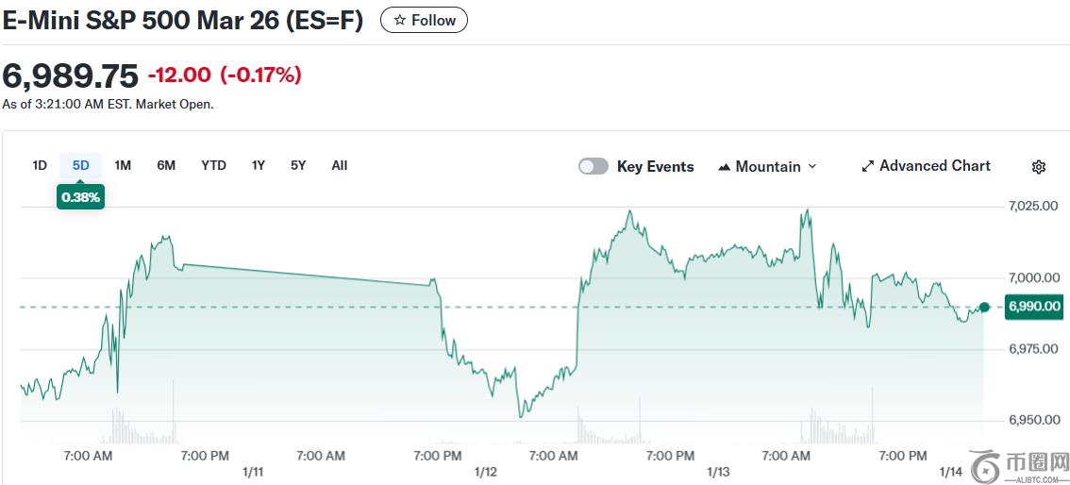Click the Mountain chart type icon
1070x485 pixels.
(x=725, y=167)
